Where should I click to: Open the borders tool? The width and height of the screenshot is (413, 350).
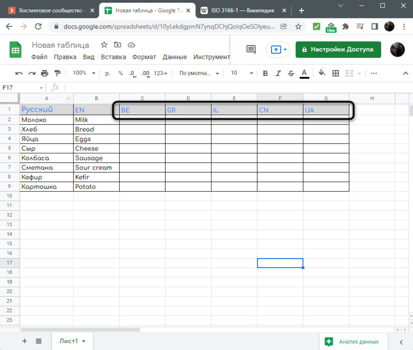tap(336, 73)
